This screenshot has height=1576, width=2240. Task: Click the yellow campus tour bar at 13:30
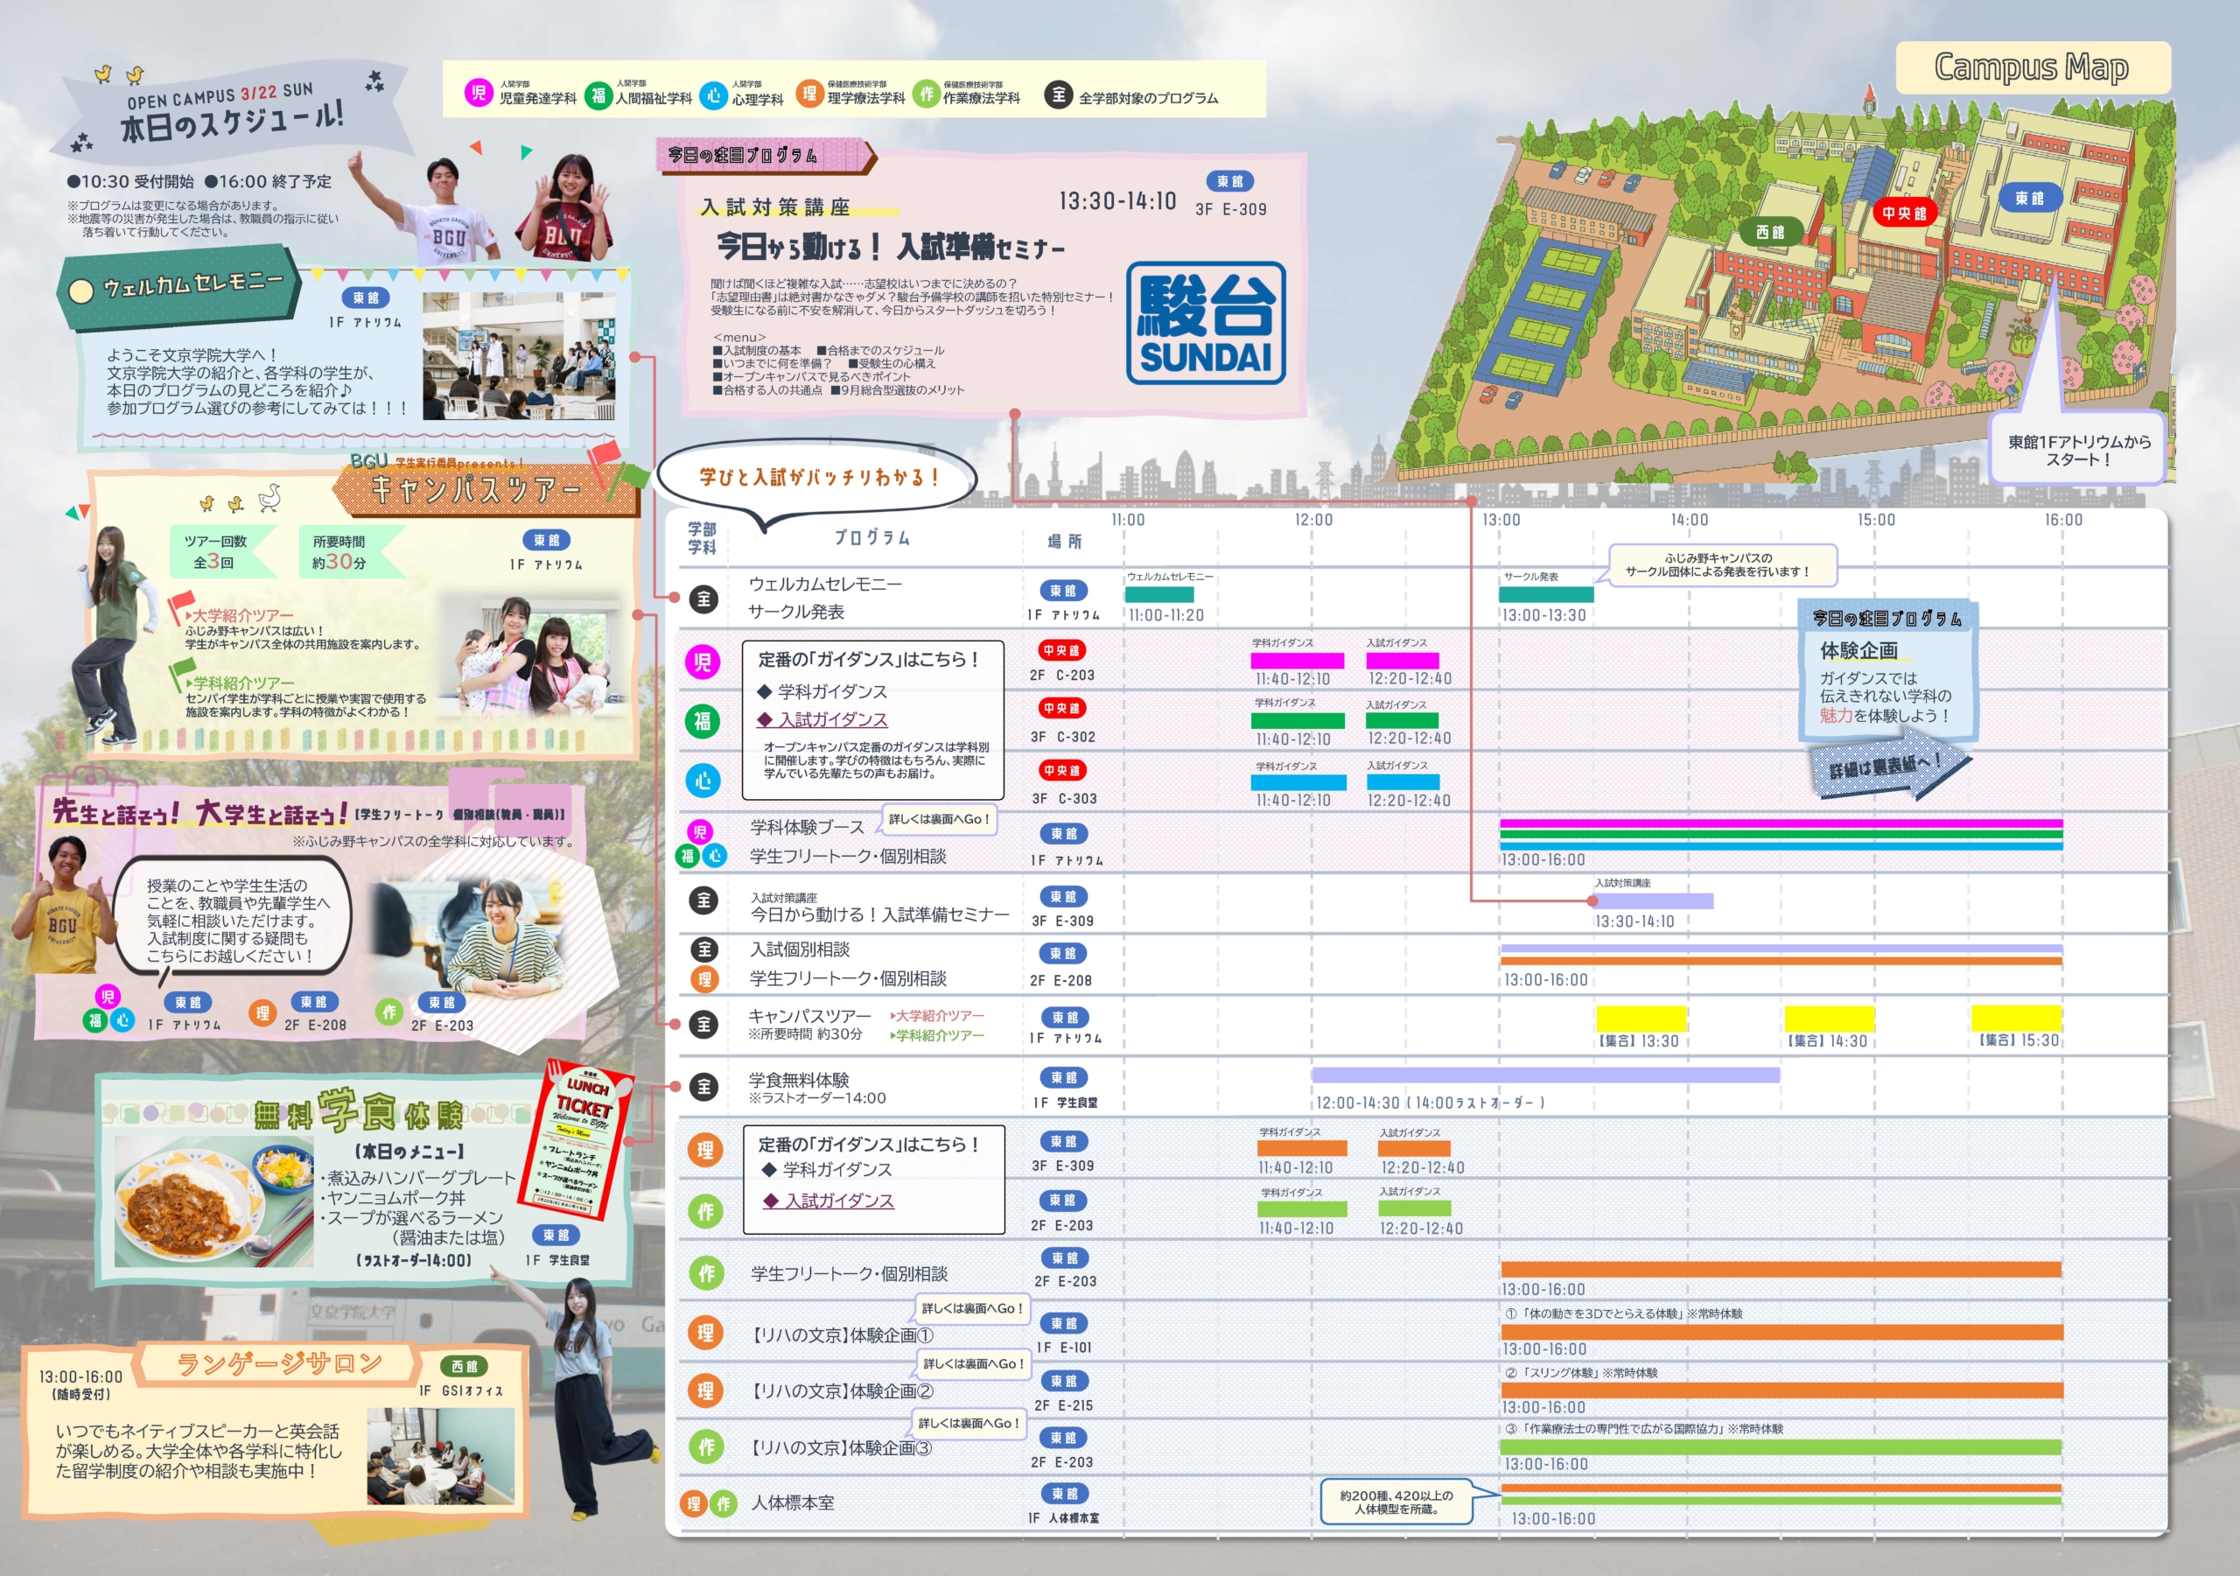coord(1641,1018)
